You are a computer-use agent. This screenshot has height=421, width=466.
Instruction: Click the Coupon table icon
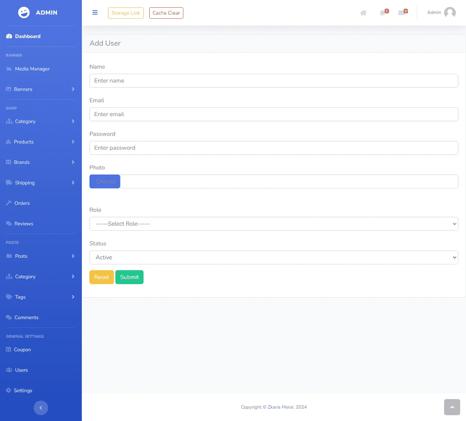click(8, 350)
